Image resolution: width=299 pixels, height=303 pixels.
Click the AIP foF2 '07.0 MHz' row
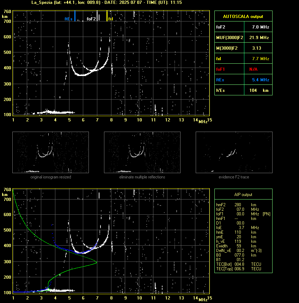click(x=238, y=209)
